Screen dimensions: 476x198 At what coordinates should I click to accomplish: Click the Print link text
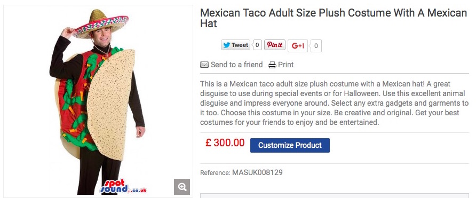tap(285, 65)
